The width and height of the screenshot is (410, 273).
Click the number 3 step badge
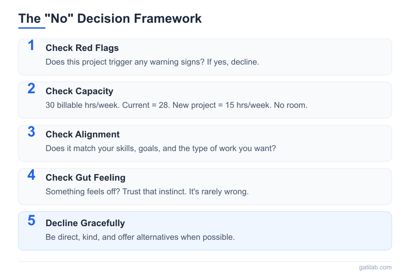tap(31, 132)
